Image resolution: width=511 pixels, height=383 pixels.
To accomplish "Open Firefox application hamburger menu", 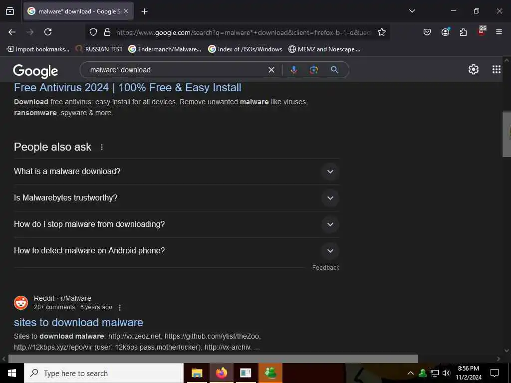I will 499,32.
